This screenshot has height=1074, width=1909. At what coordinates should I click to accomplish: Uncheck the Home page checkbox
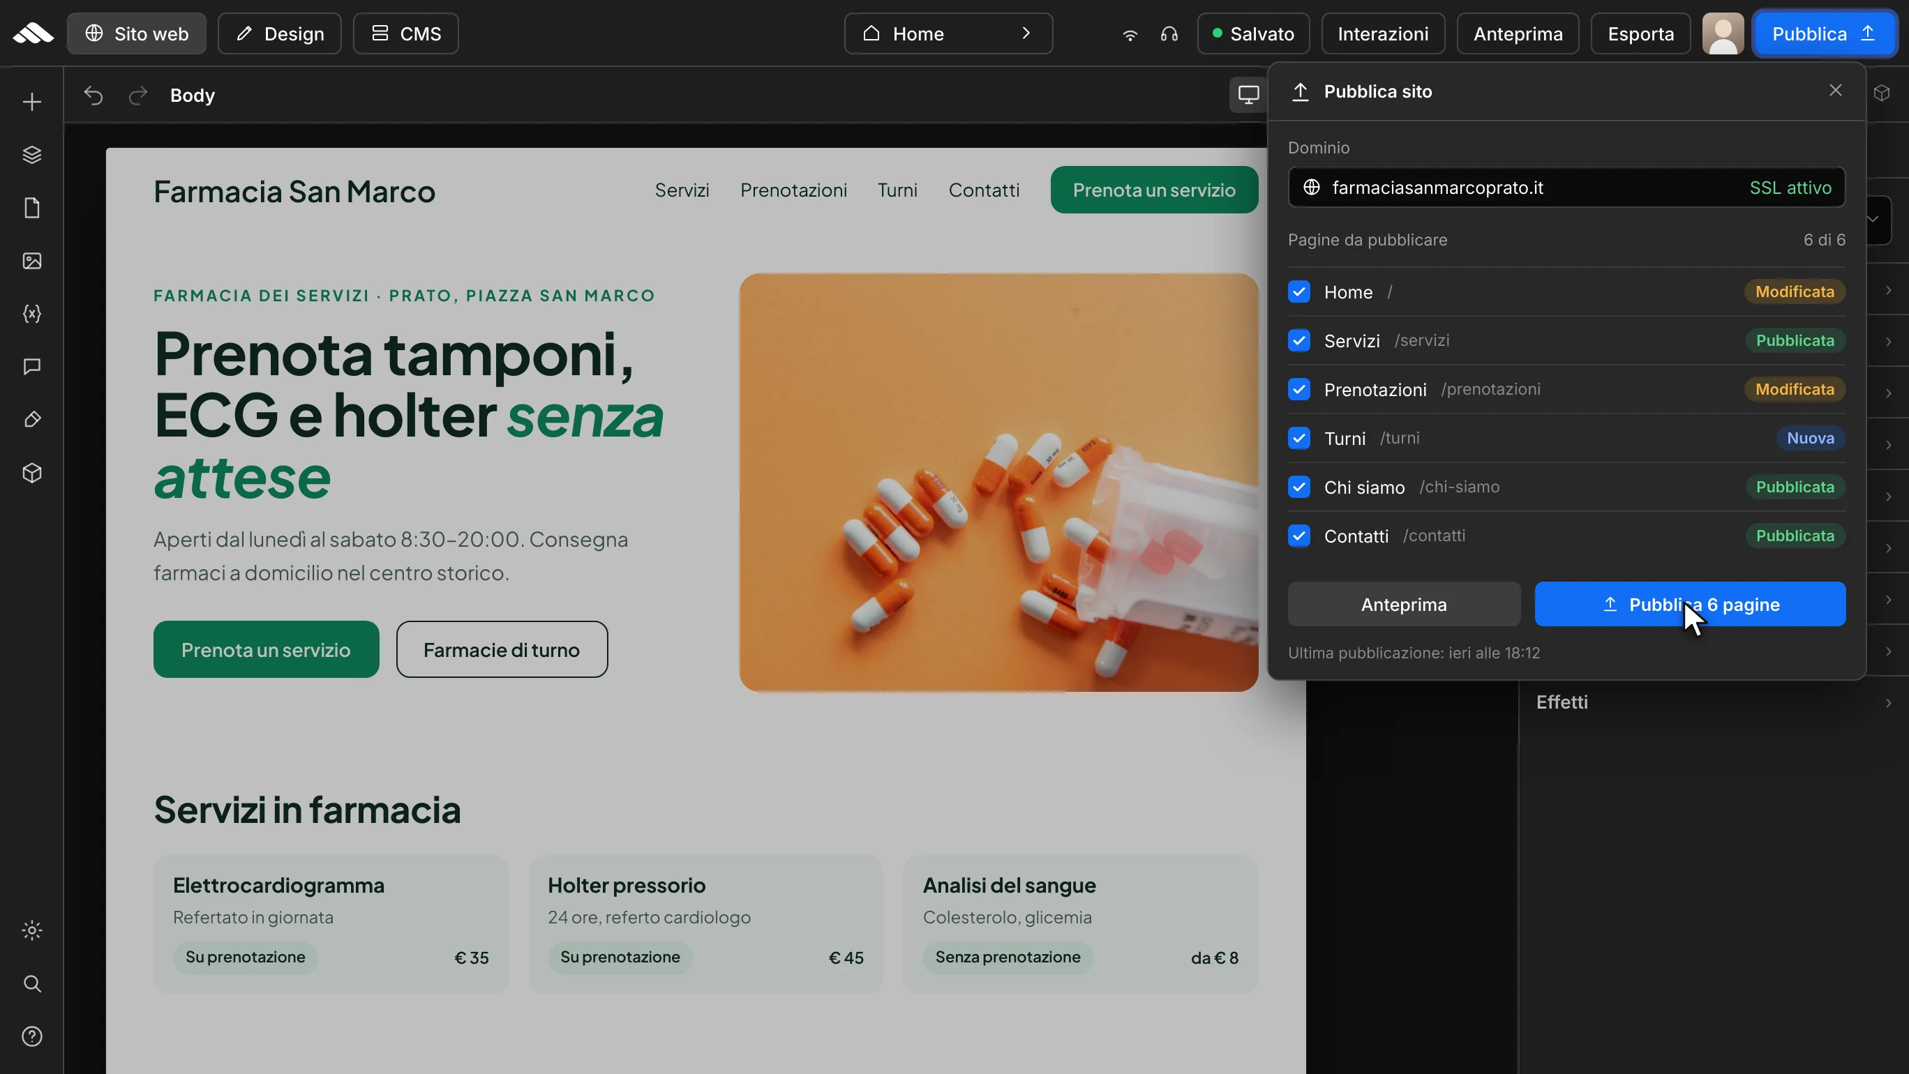click(x=1299, y=292)
